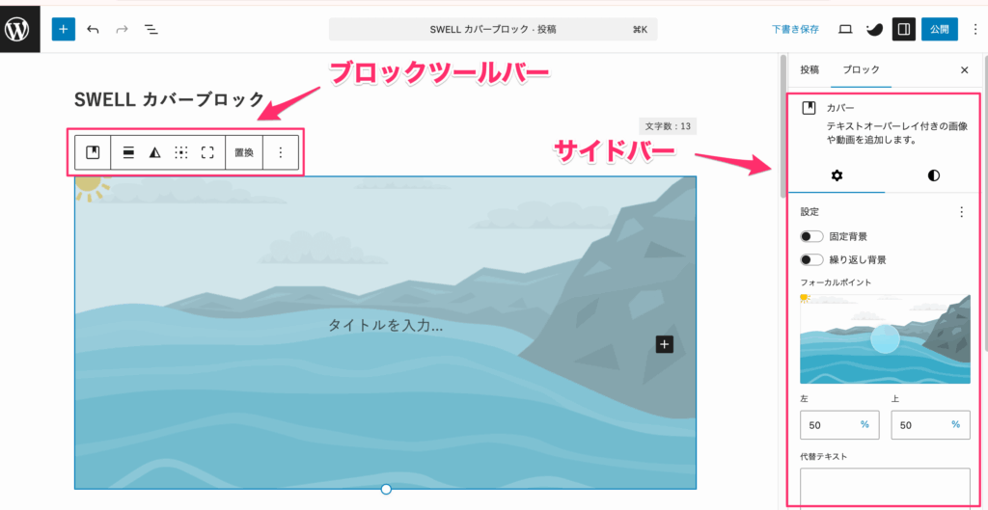The width and height of the screenshot is (988, 510).
Task: Toggle full height in block toolbar
Action: tap(207, 152)
